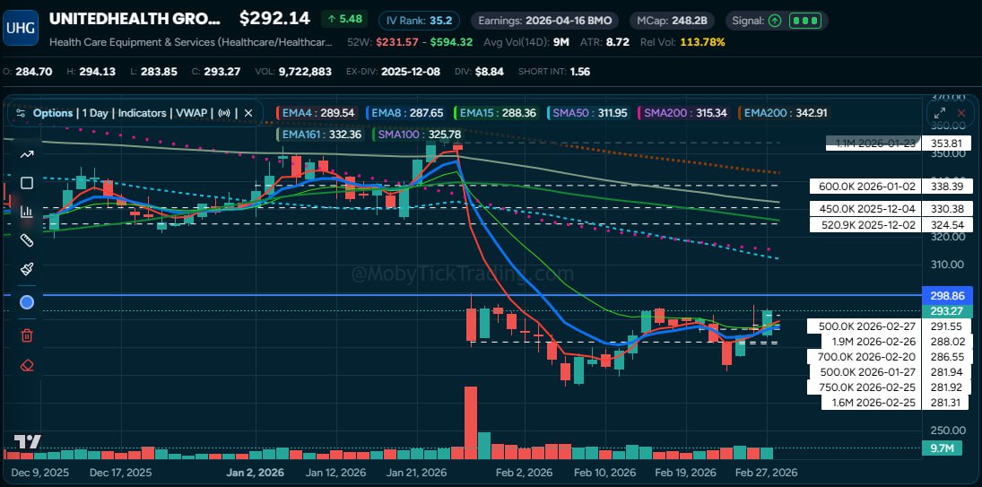The height and width of the screenshot is (487, 982).
Task: Click the bar chart tool icon
Action: tap(27, 212)
